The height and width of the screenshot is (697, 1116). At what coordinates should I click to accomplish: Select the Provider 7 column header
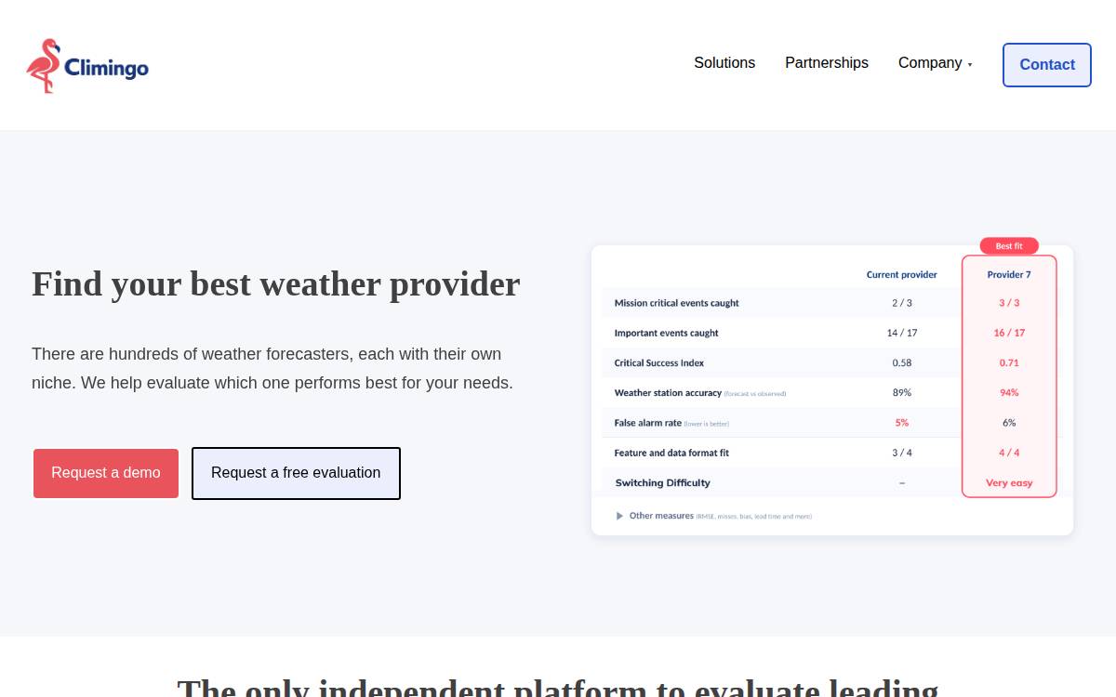click(x=1009, y=275)
